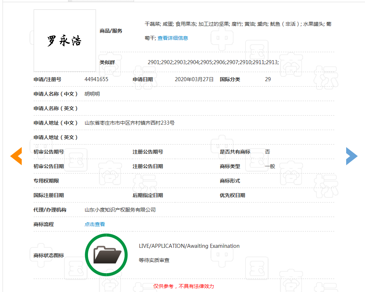Click the application date 2020年03月27日
The width and height of the screenshot is (365, 292).
[194, 79]
